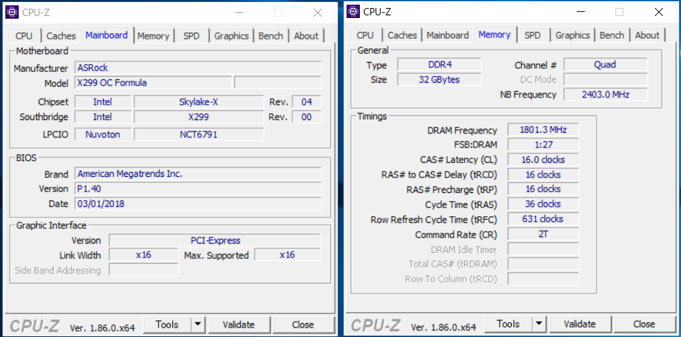
Task: Minimize the right CPU-Z window
Action: (x=580, y=12)
